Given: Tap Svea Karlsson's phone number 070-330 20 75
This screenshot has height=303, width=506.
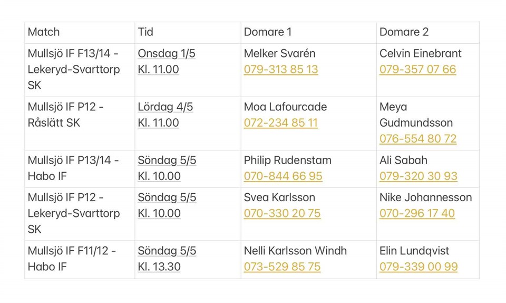Looking at the screenshot, I should [282, 214].
